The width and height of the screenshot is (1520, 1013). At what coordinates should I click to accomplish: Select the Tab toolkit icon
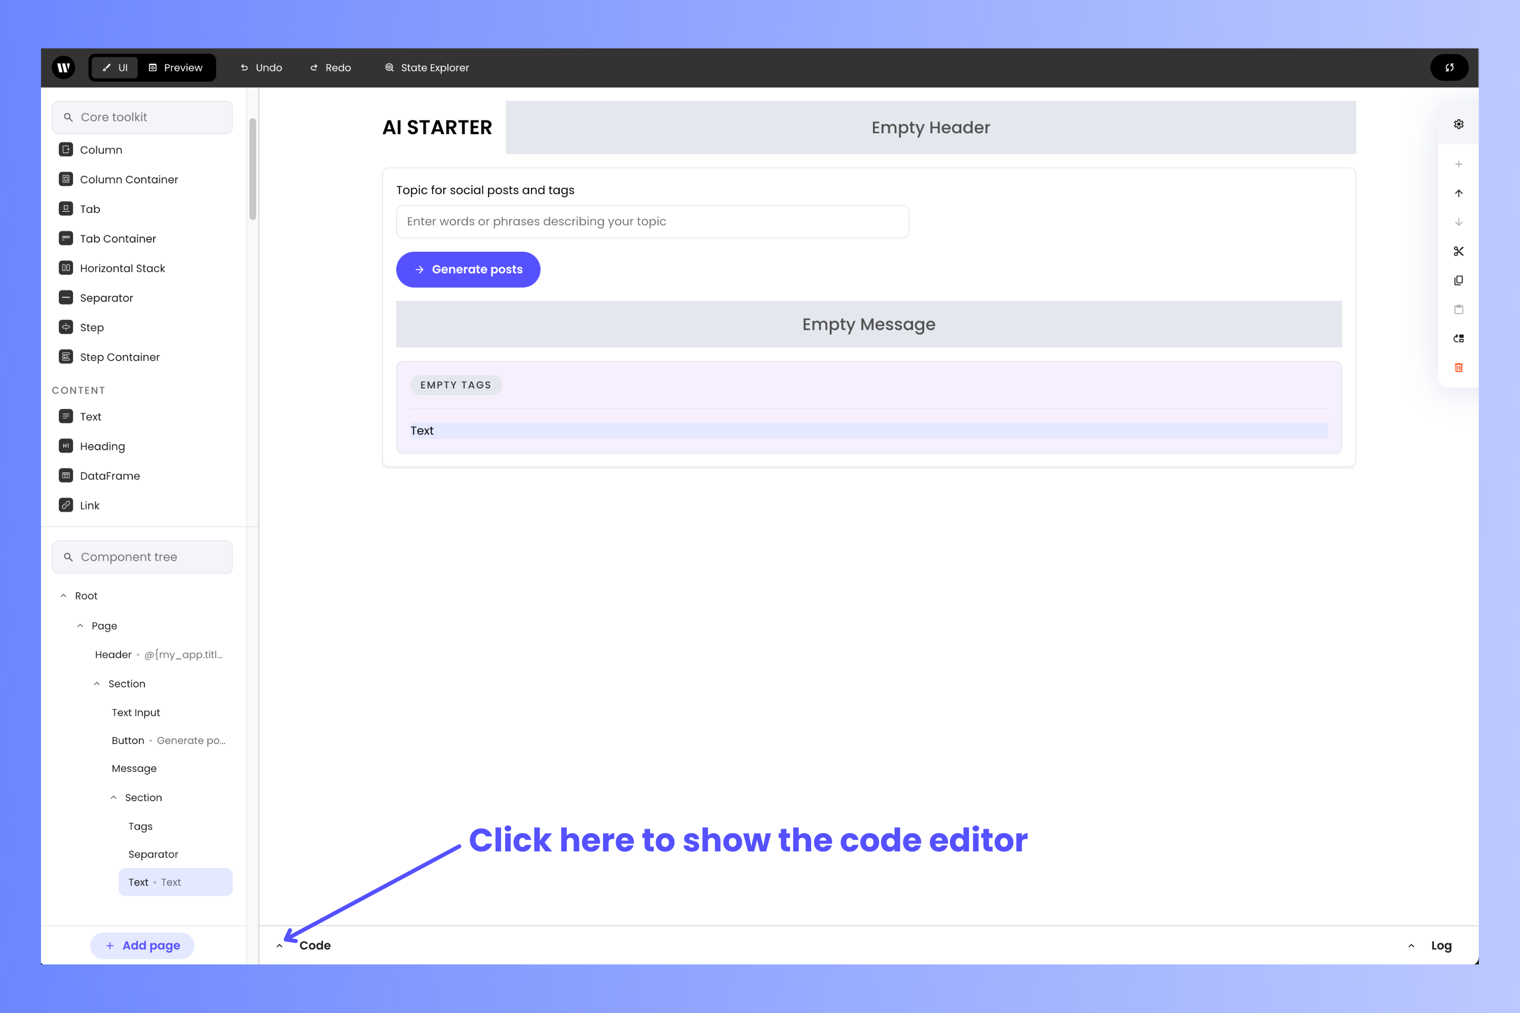tap(66, 209)
